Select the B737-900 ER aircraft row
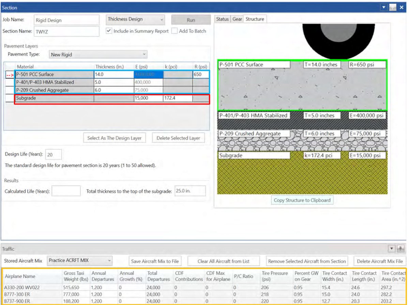Image resolution: width=409 pixels, height=305 pixels. coord(204,301)
